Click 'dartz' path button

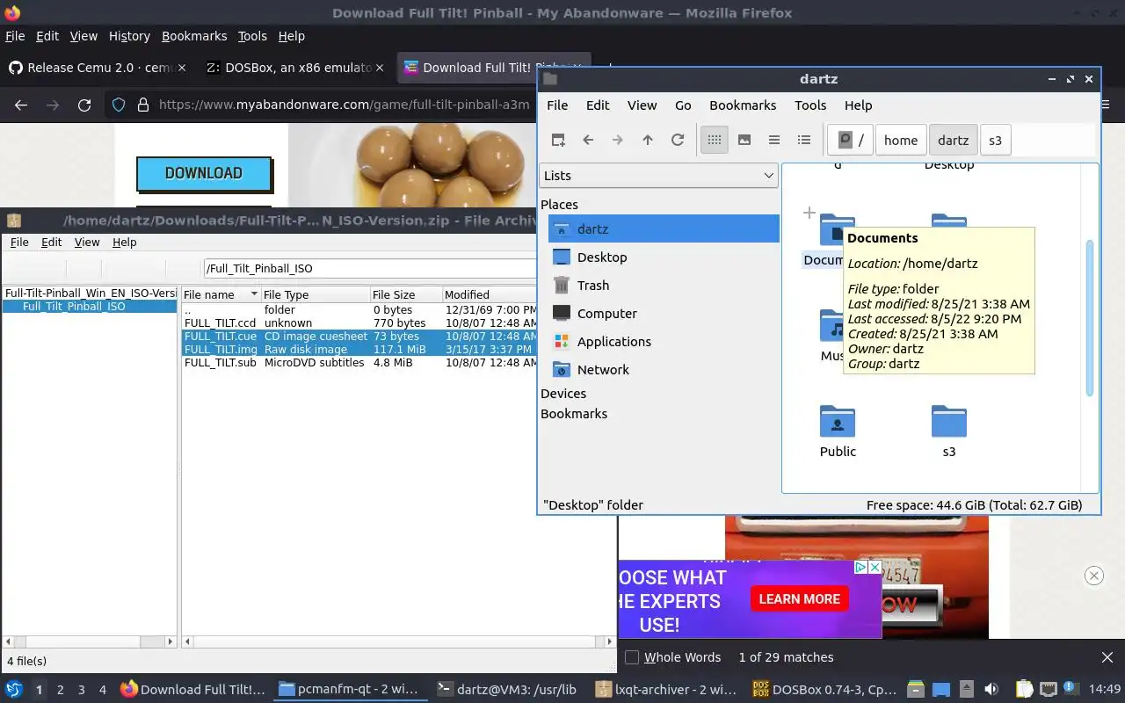[x=953, y=140]
